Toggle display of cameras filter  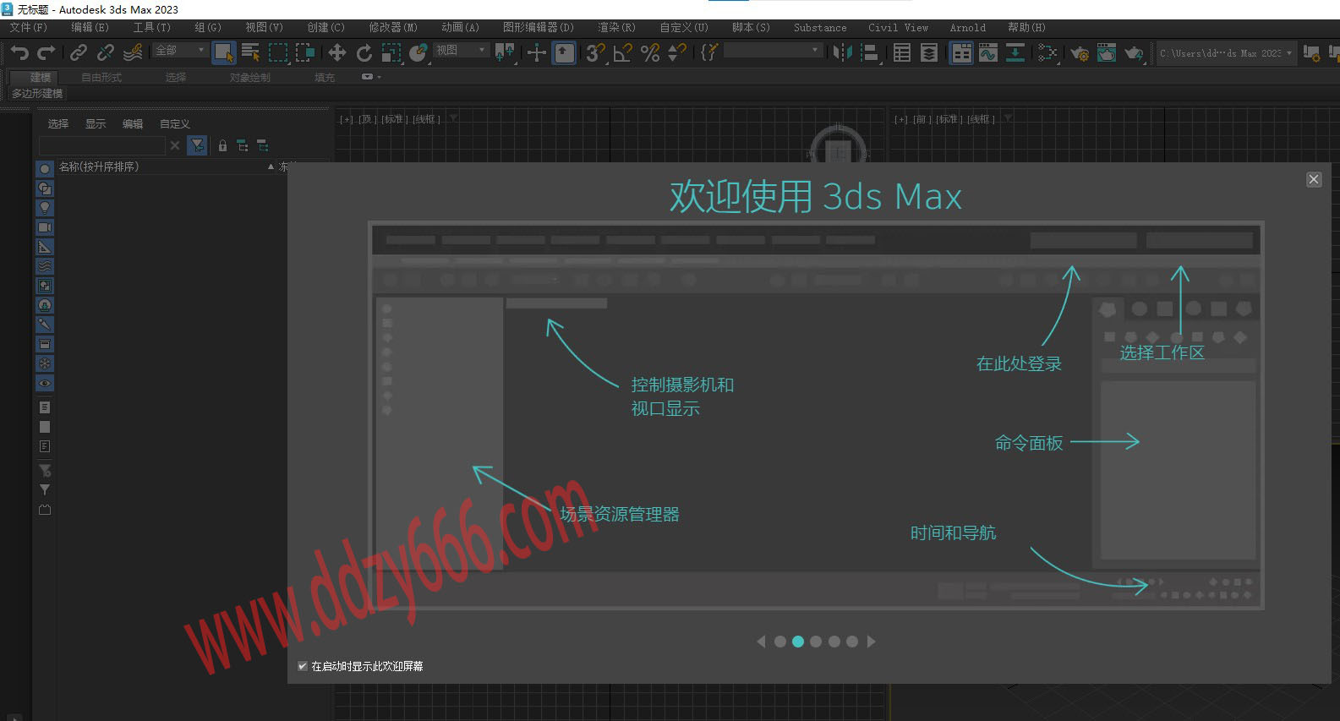pyautogui.click(x=45, y=227)
